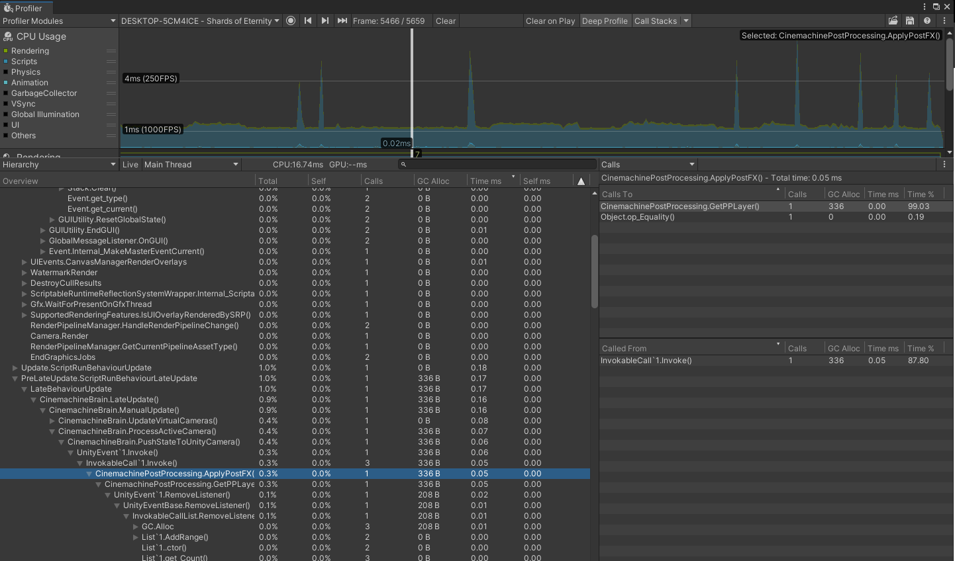The width and height of the screenshot is (955, 561).
Task: Step to the next frame icon
Action: (x=325, y=21)
